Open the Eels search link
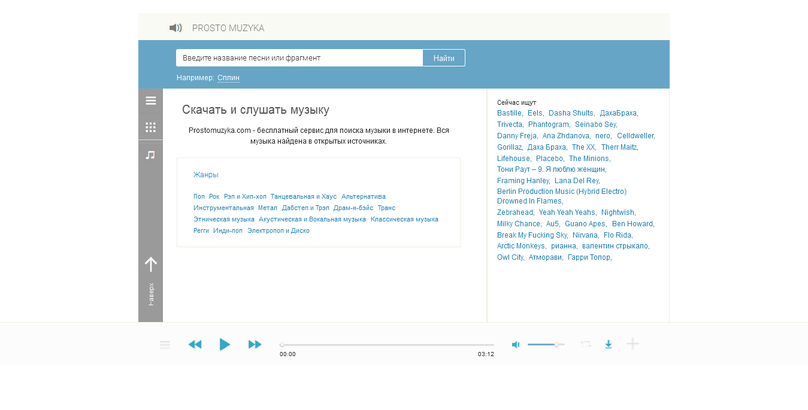 535,113
